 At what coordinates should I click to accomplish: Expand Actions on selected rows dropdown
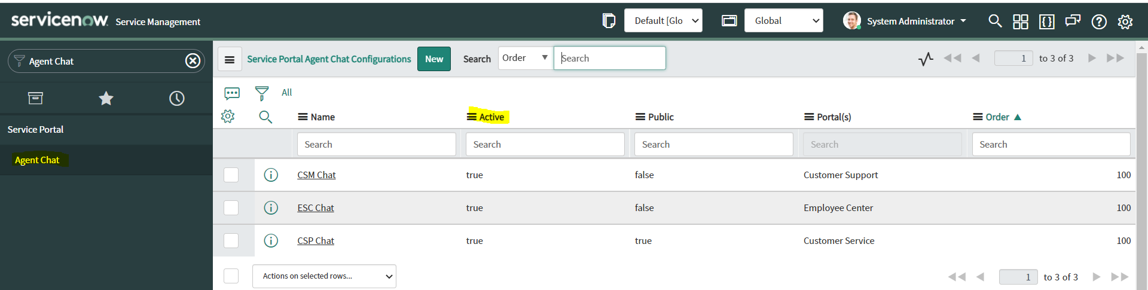pos(324,276)
